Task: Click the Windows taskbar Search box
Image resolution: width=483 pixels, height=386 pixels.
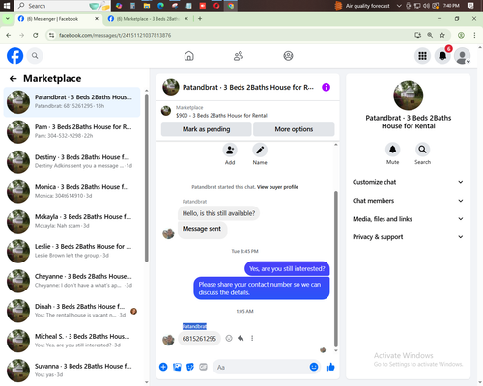Action: click(62, 6)
